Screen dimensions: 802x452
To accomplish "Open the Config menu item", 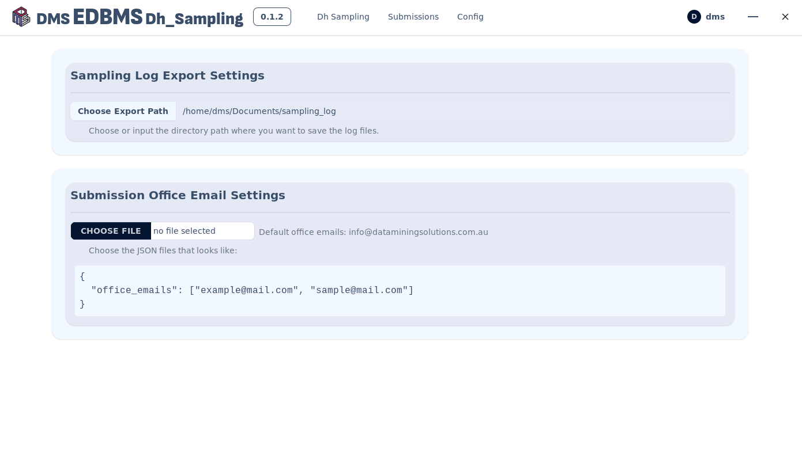I will pyautogui.click(x=470, y=17).
